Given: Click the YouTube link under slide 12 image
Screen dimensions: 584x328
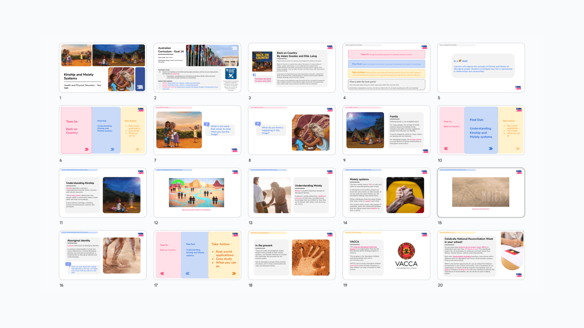Looking at the screenshot, I should 196,210.
